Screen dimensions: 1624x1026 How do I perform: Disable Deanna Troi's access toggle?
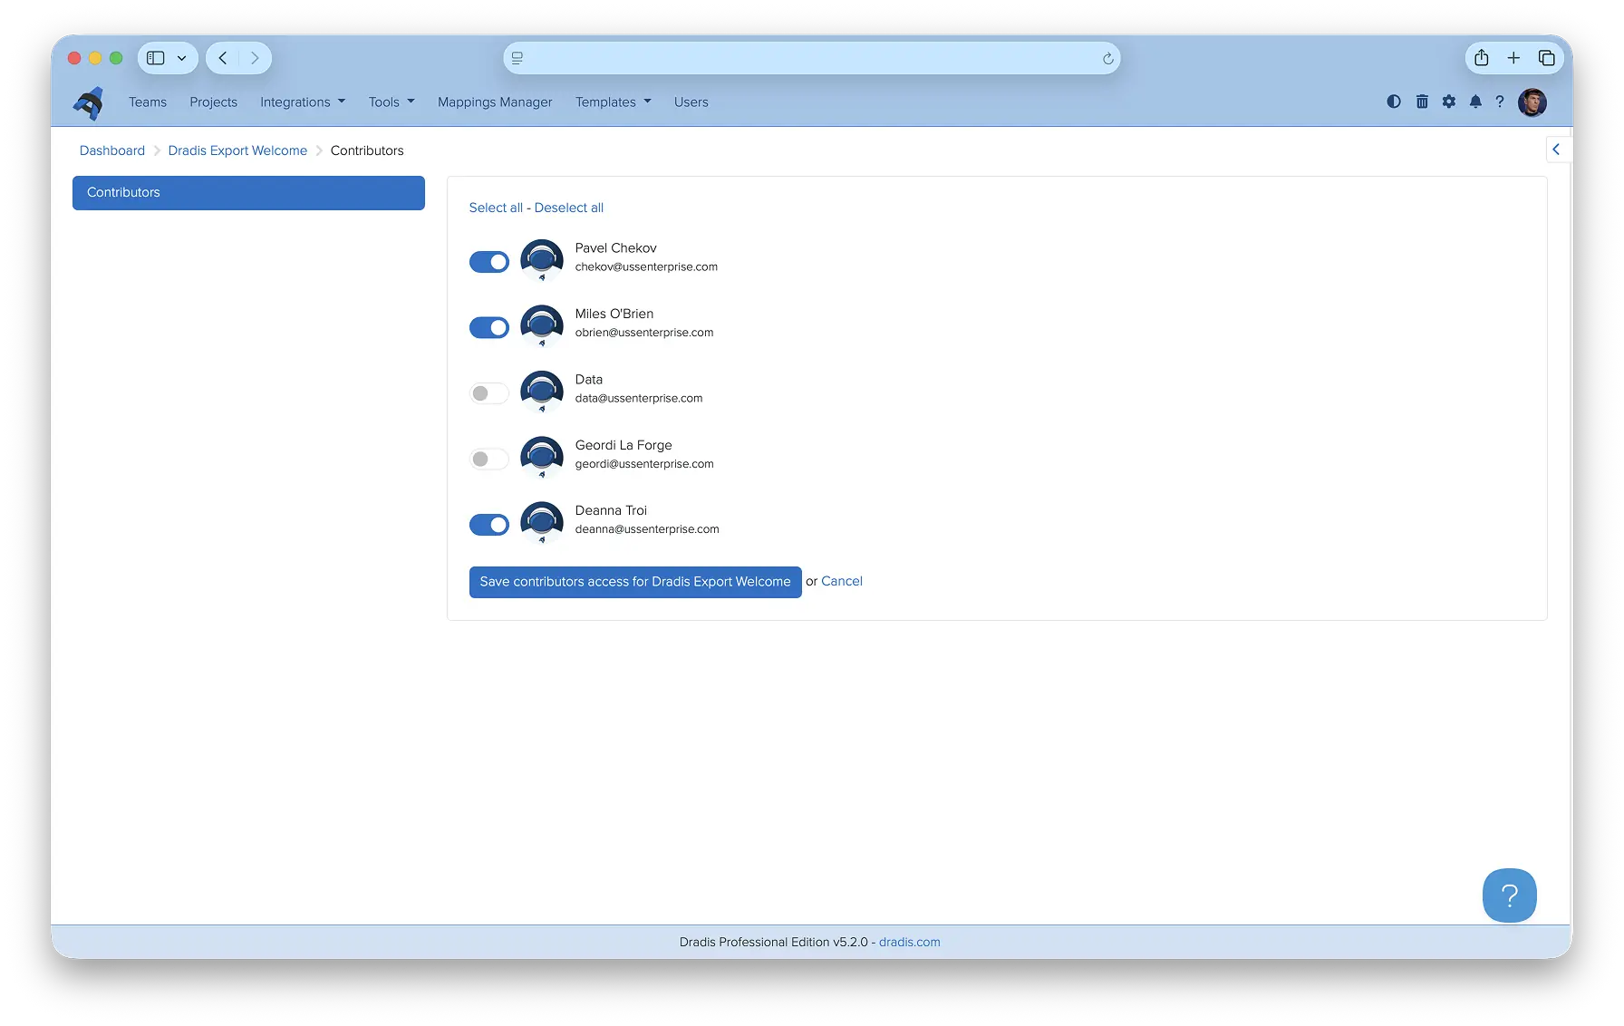[489, 525]
